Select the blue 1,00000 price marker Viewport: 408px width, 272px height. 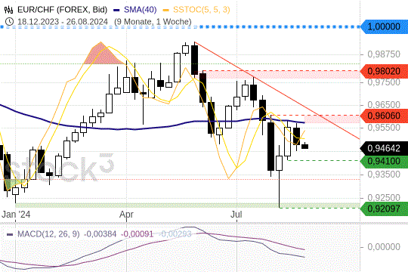point(384,26)
